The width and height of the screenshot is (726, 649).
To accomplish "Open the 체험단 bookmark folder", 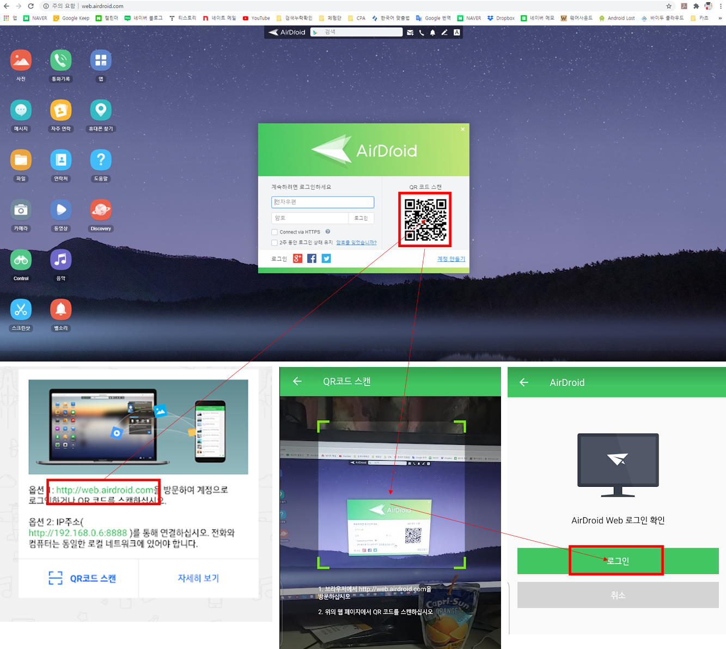I will (x=331, y=18).
